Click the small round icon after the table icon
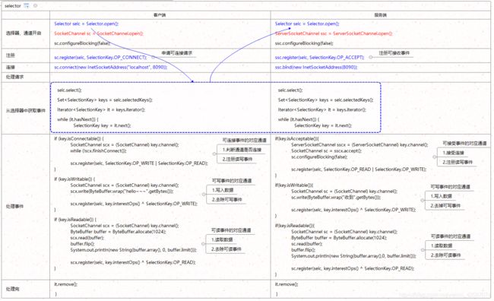 tap(35, 5)
